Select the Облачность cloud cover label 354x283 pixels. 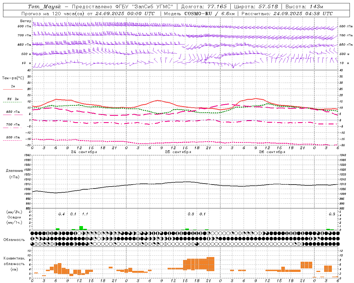pyautogui.click(x=14, y=240)
